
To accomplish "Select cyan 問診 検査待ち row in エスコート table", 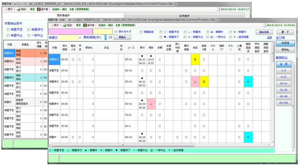I will [26, 78].
